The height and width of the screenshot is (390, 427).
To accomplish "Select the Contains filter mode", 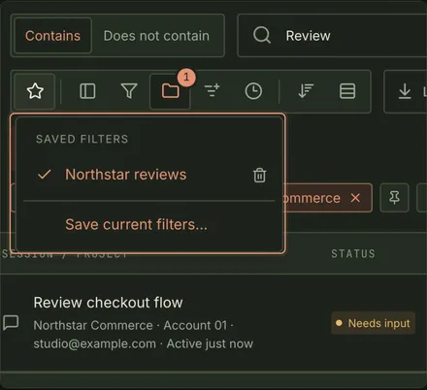I will [x=53, y=36].
